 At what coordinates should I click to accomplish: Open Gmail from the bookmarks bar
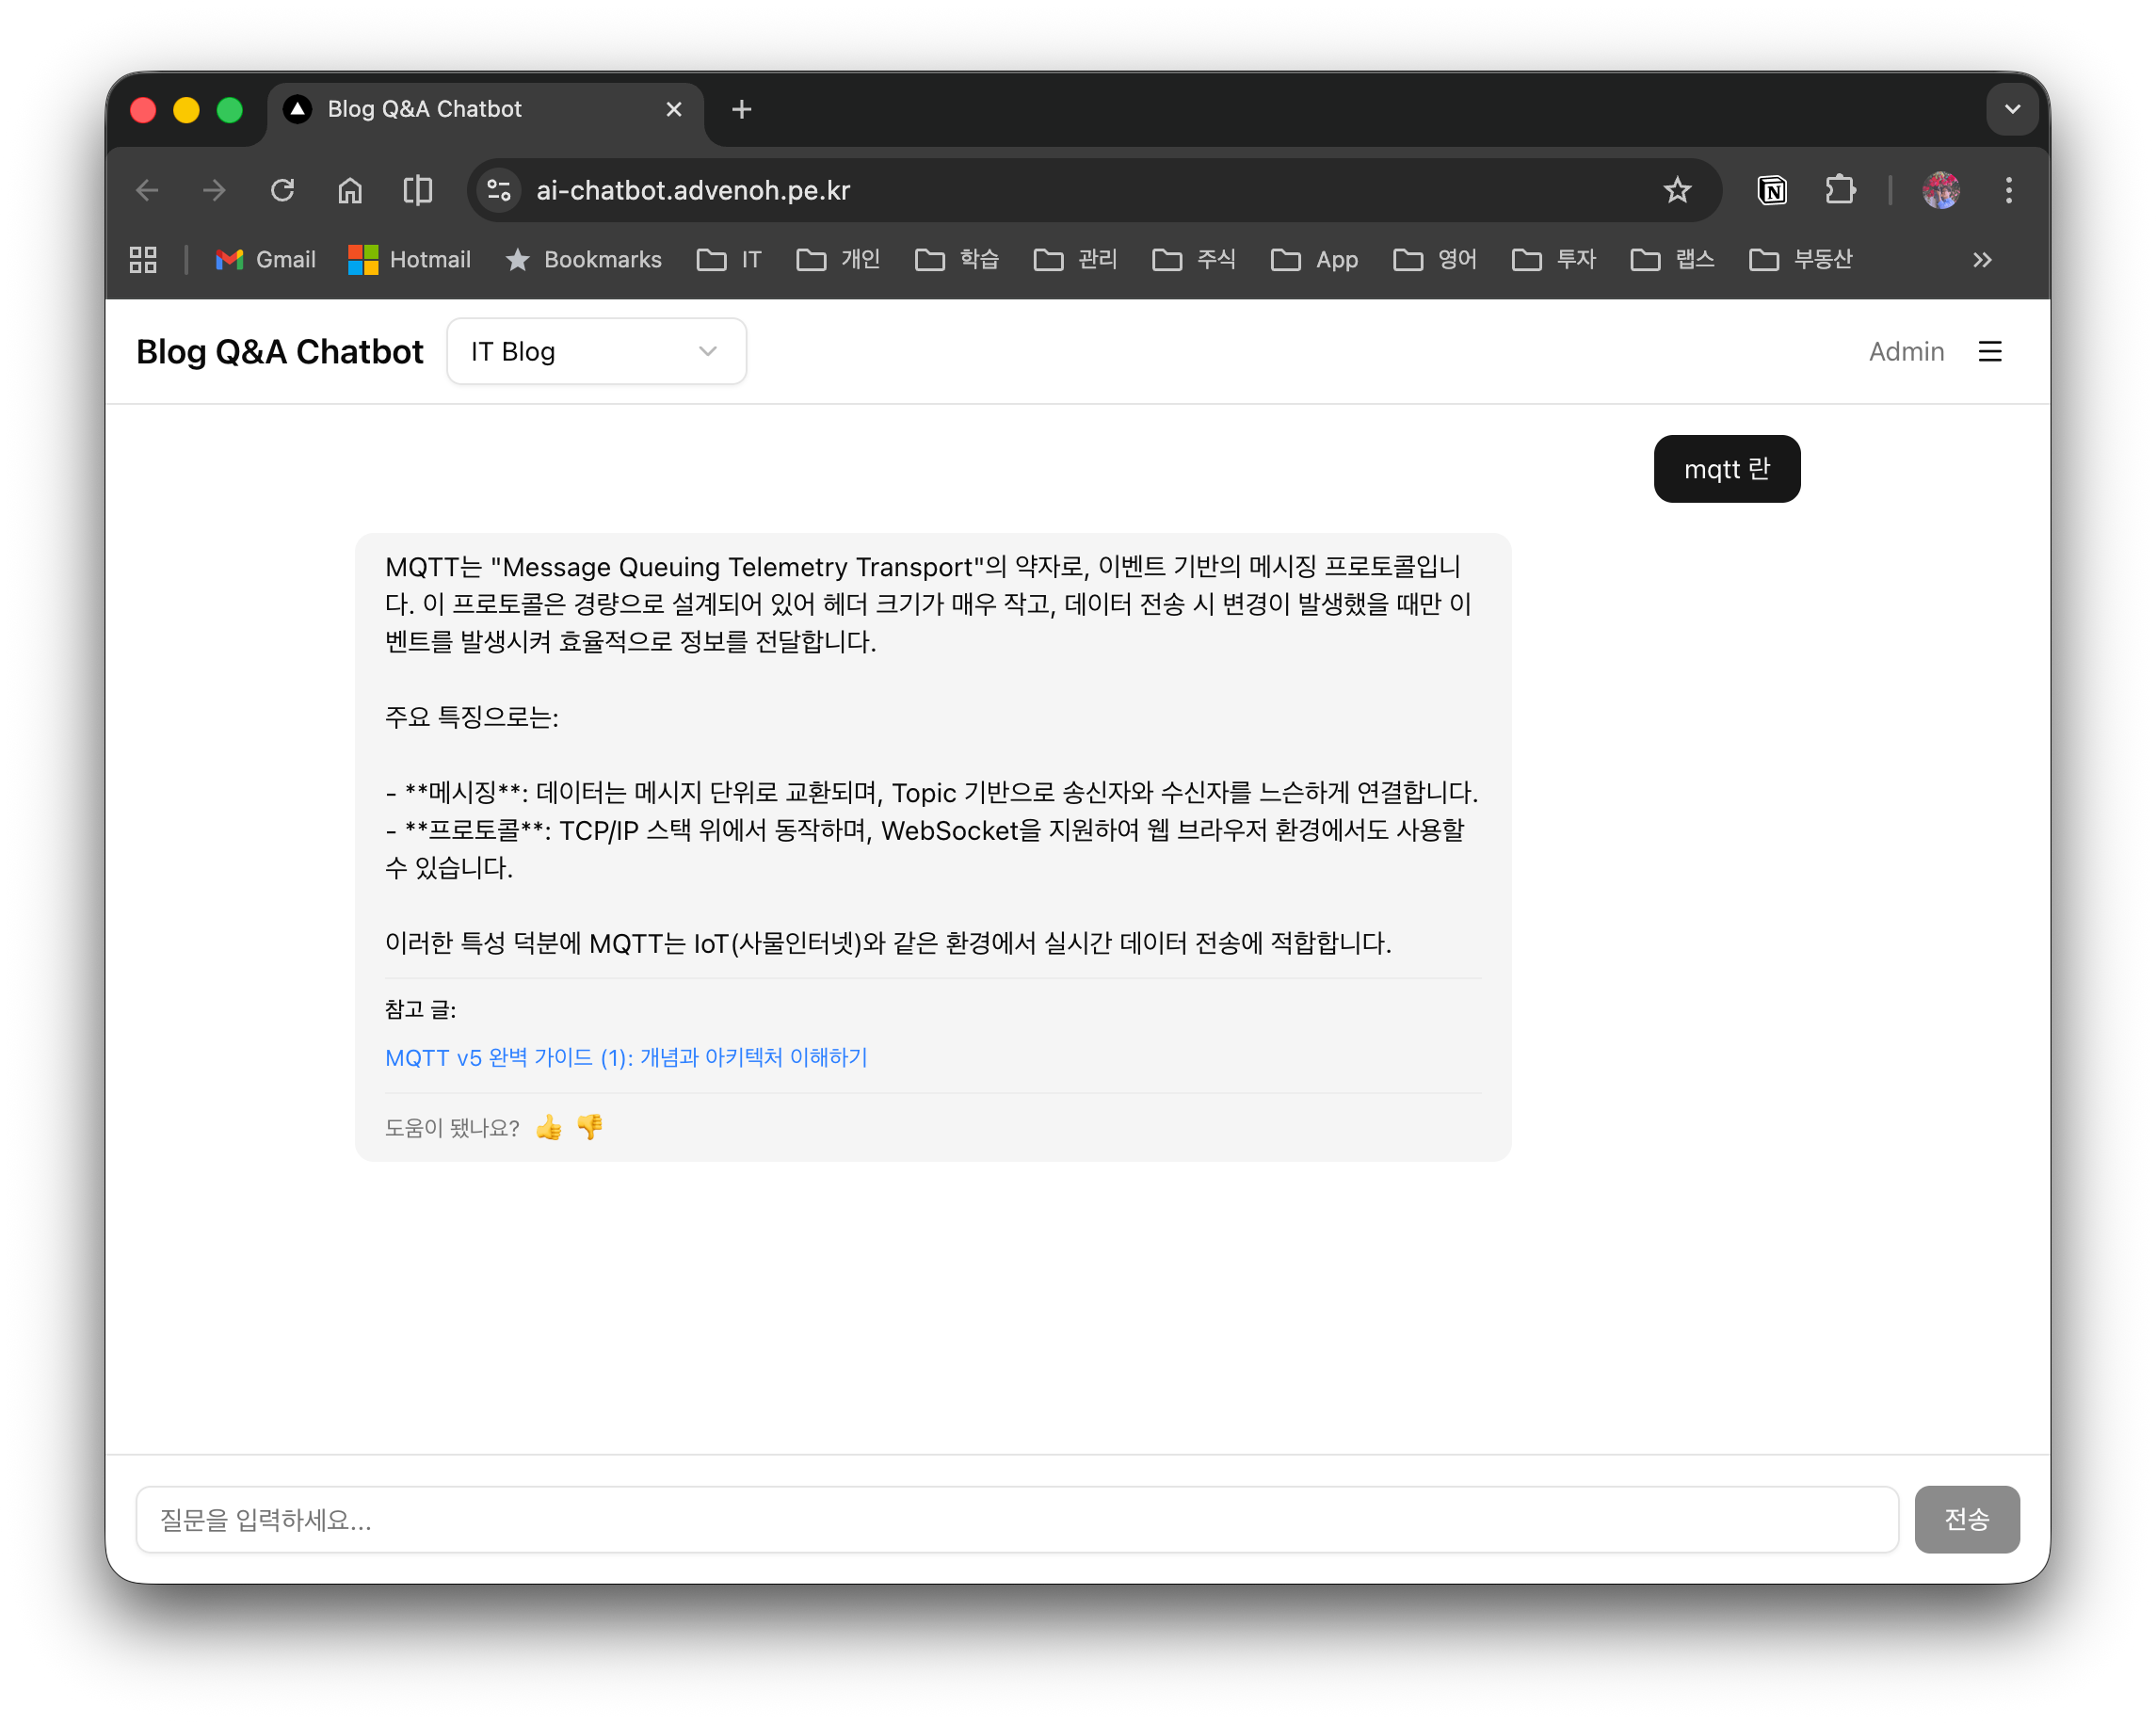pos(263,259)
